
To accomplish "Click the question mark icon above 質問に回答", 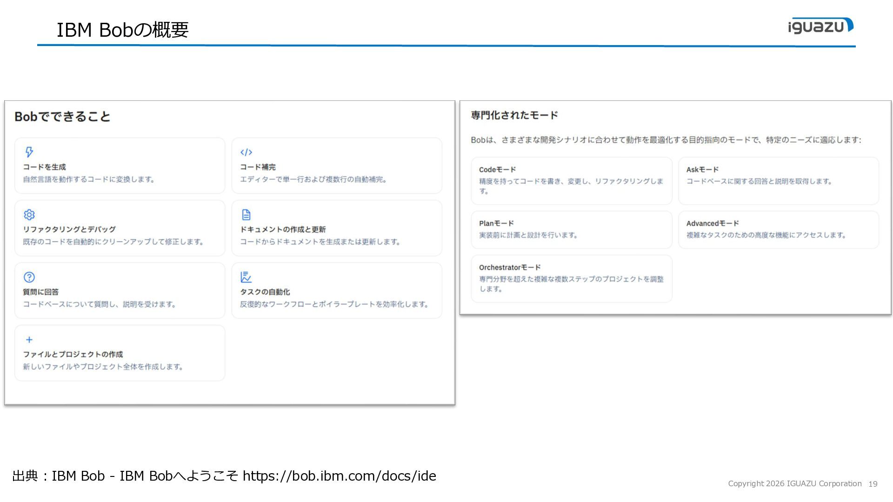I will pos(29,277).
